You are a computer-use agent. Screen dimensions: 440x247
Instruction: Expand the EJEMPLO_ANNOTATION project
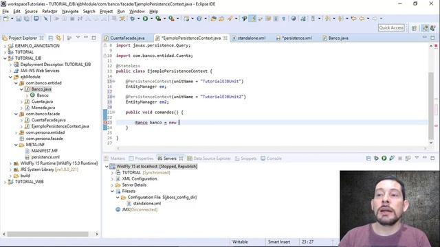[5, 46]
